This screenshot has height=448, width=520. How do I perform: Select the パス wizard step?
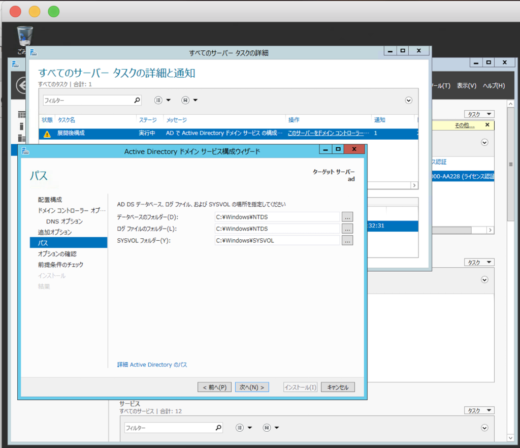tap(69, 243)
